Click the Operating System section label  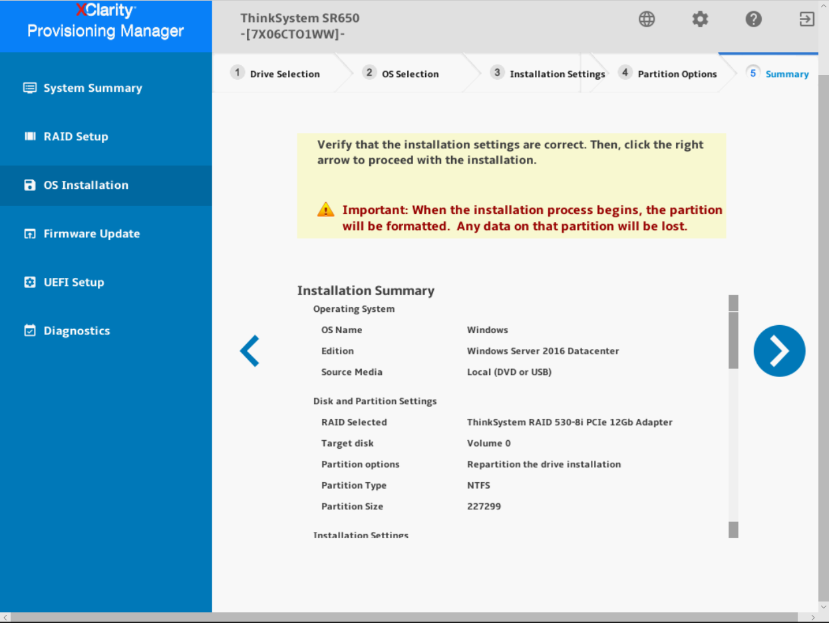[x=354, y=309]
